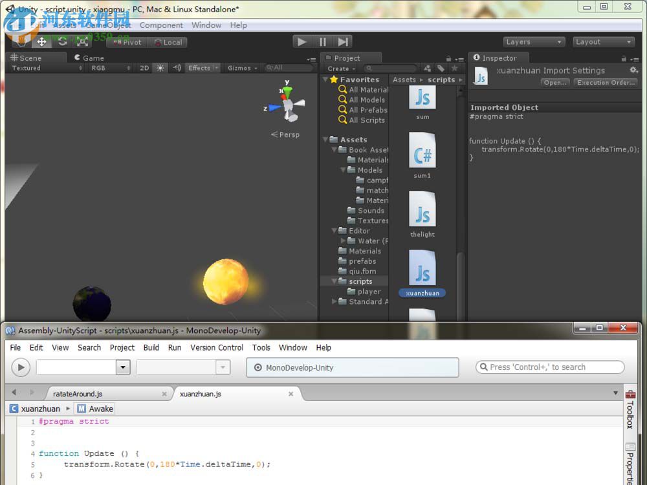Image resolution: width=647 pixels, height=485 pixels.
Task: Select All Scripts favorite search
Action: (362, 120)
